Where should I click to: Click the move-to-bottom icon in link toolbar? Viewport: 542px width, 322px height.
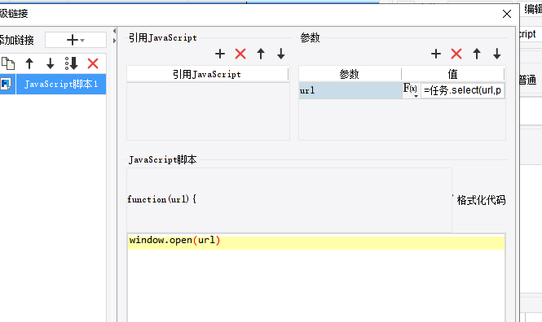[72, 63]
